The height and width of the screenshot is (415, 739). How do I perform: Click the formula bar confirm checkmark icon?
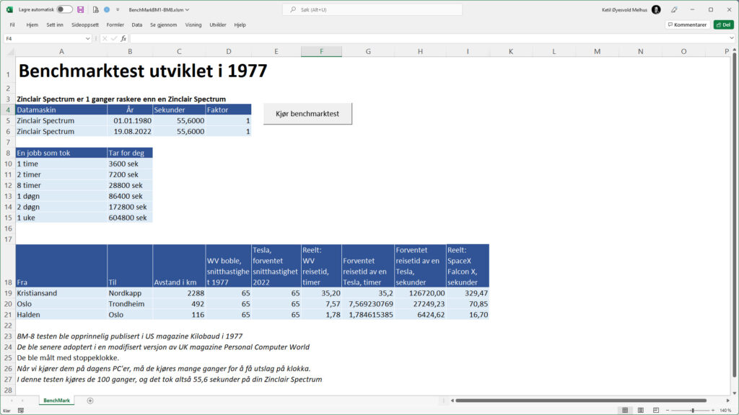pyautogui.click(x=114, y=39)
